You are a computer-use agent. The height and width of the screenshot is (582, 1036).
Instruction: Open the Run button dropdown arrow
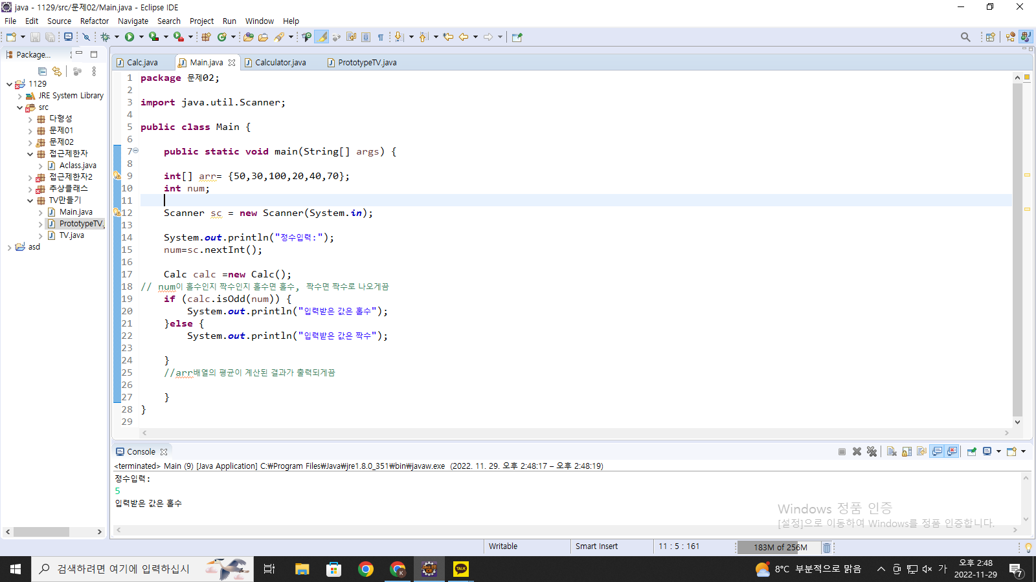(x=141, y=37)
